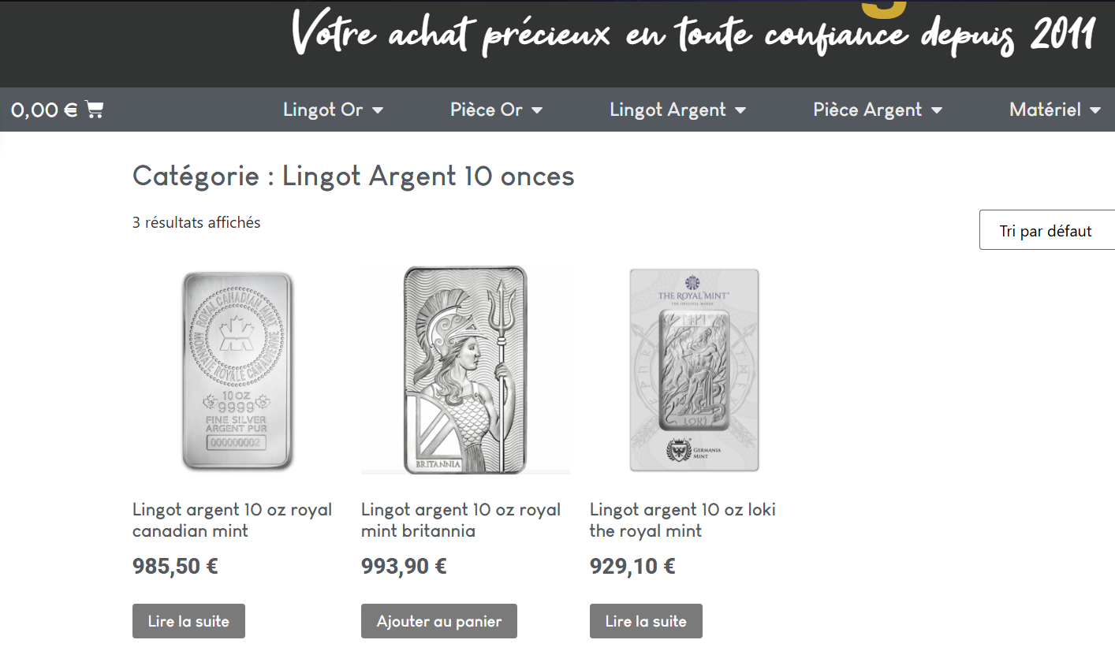Open the Royal Canadian Mint bar image
The height and width of the screenshot is (651, 1115).
(x=237, y=370)
